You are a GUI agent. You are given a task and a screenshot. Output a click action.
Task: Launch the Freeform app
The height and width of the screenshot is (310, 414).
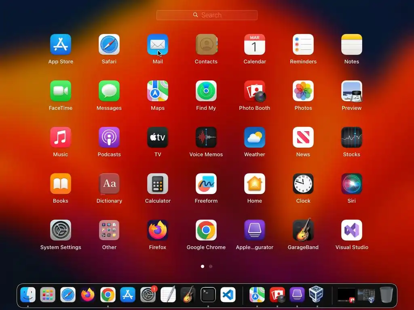click(206, 184)
